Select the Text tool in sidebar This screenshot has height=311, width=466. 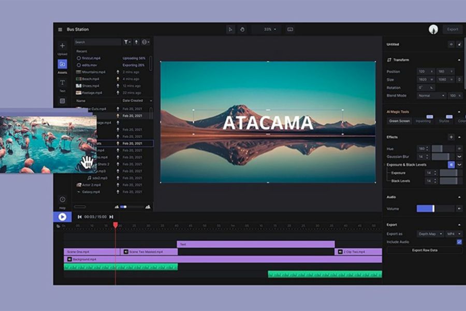(x=62, y=83)
